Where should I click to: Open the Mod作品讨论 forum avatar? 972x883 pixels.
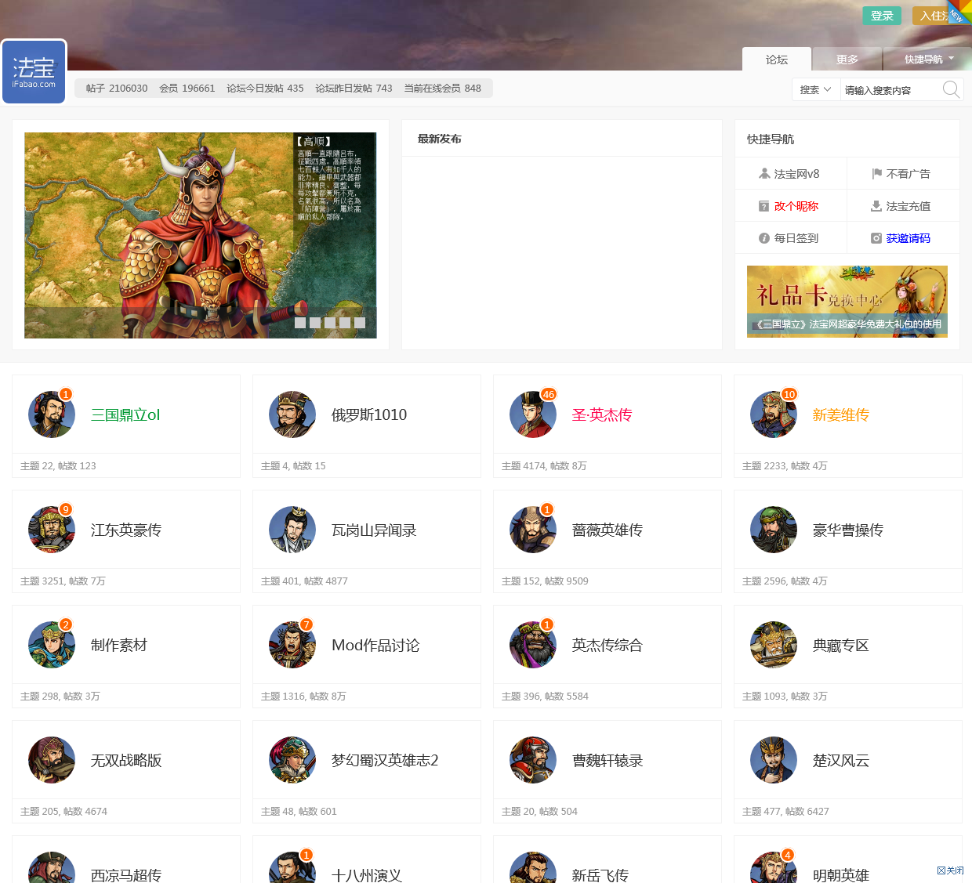coord(292,645)
